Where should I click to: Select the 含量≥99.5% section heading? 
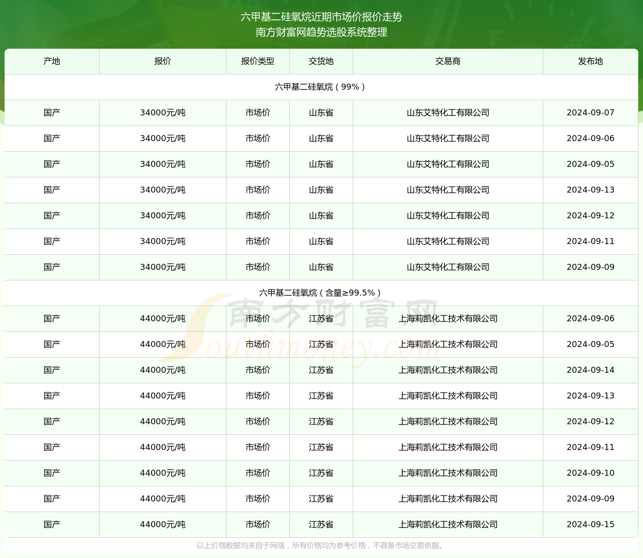click(321, 293)
